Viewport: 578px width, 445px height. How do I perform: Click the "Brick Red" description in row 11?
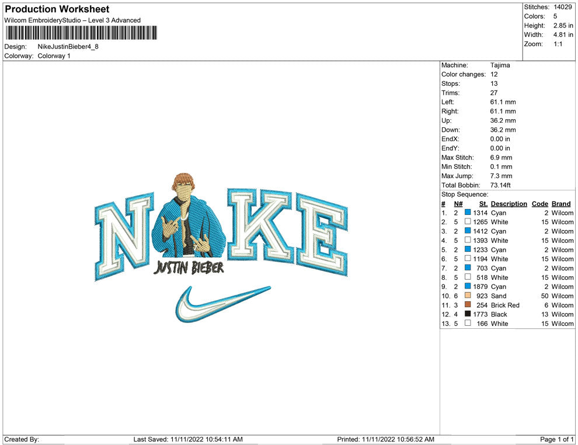pyautogui.click(x=506, y=305)
